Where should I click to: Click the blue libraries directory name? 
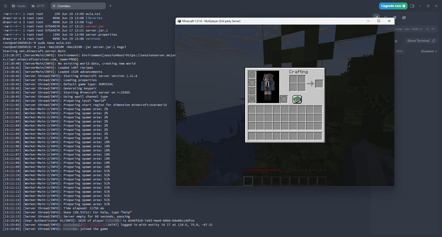(94, 18)
